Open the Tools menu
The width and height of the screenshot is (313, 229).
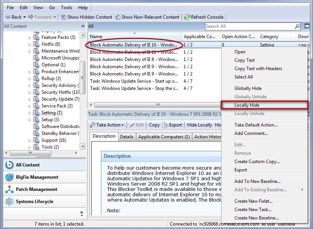pyautogui.click(x=66, y=7)
